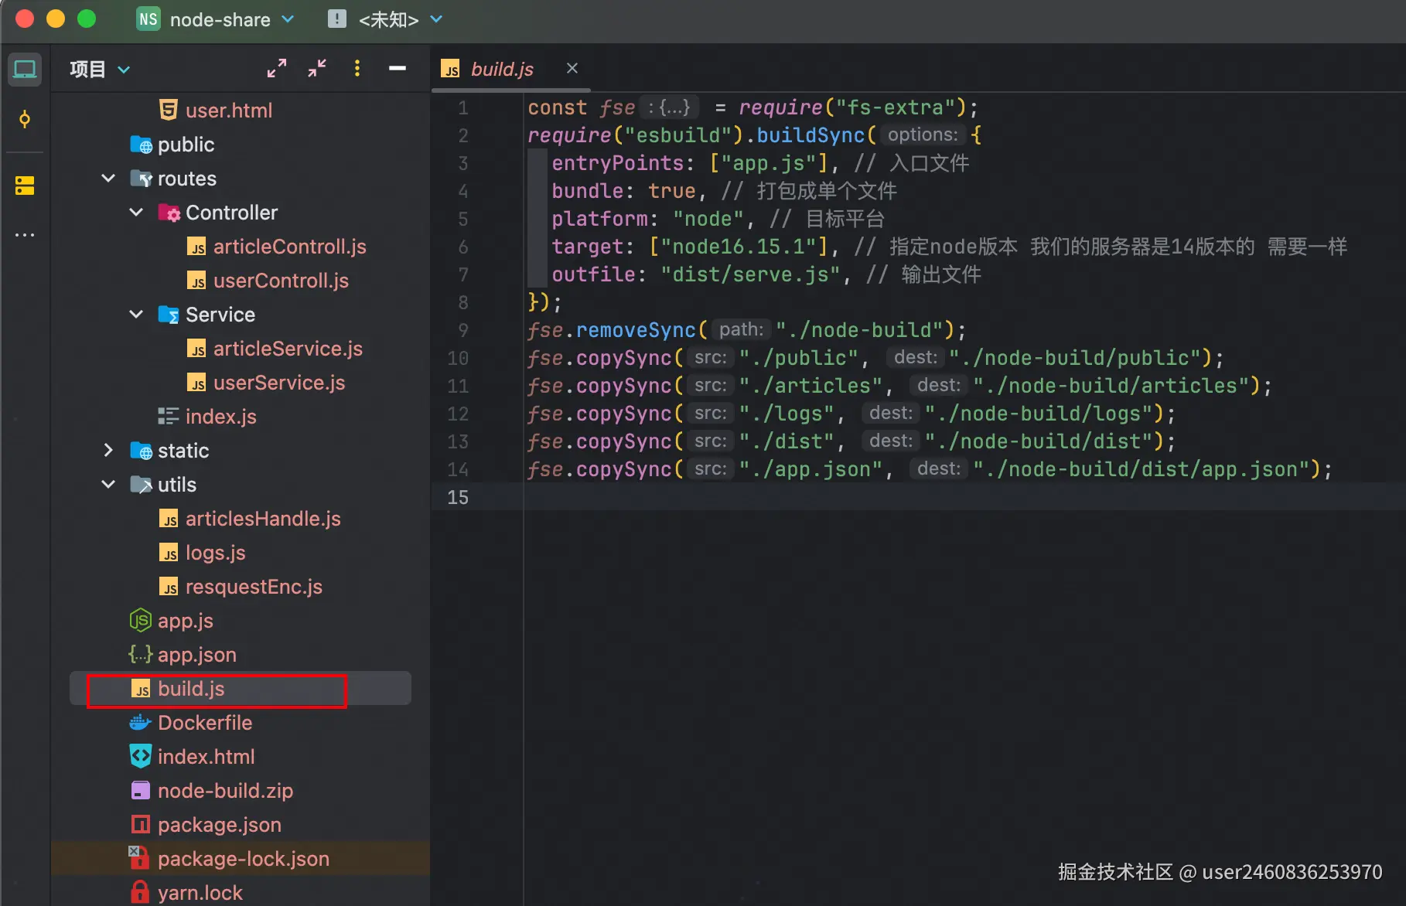Open the 项目 view selector dropdown
The image size is (1406, 906).
pyautogui.click(x=101, y=70)
